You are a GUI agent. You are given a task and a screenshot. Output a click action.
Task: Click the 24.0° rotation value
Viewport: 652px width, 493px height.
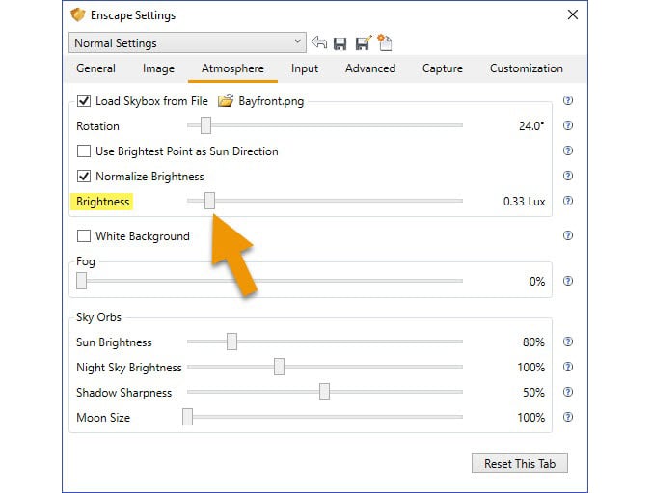coord(531,126)
